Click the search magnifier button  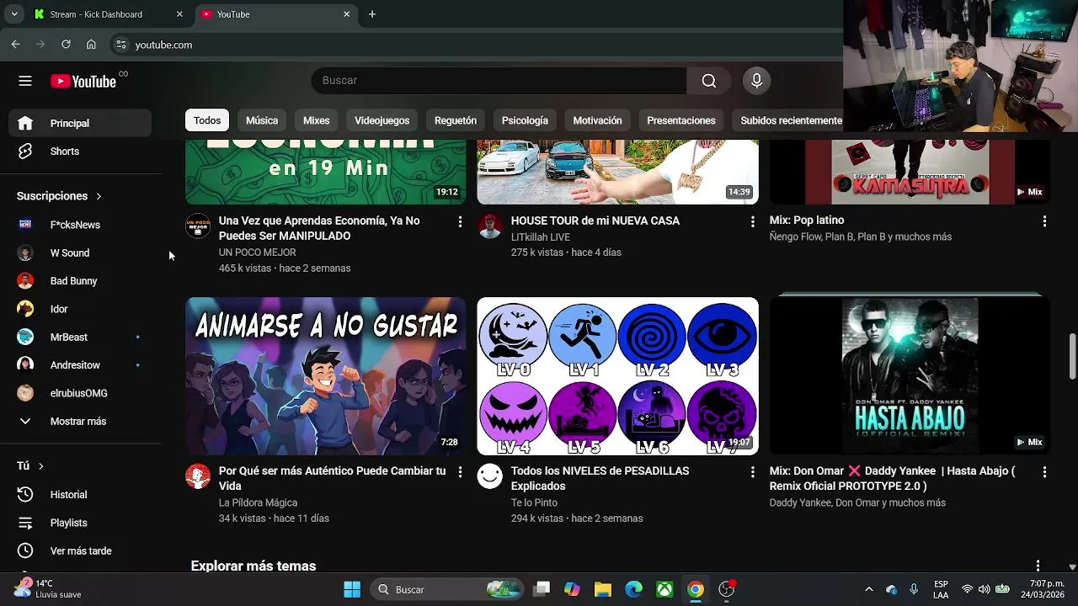click(x=709, y=81)
